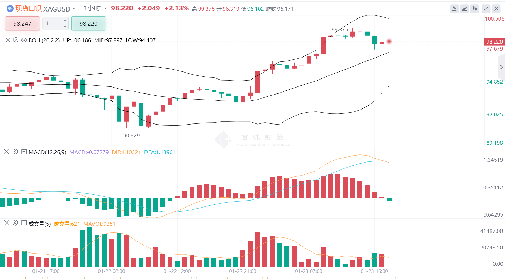Toggle volume pane maximize plus box
The height and width of the screenshot is (279, 505).
tap(24, 223)
